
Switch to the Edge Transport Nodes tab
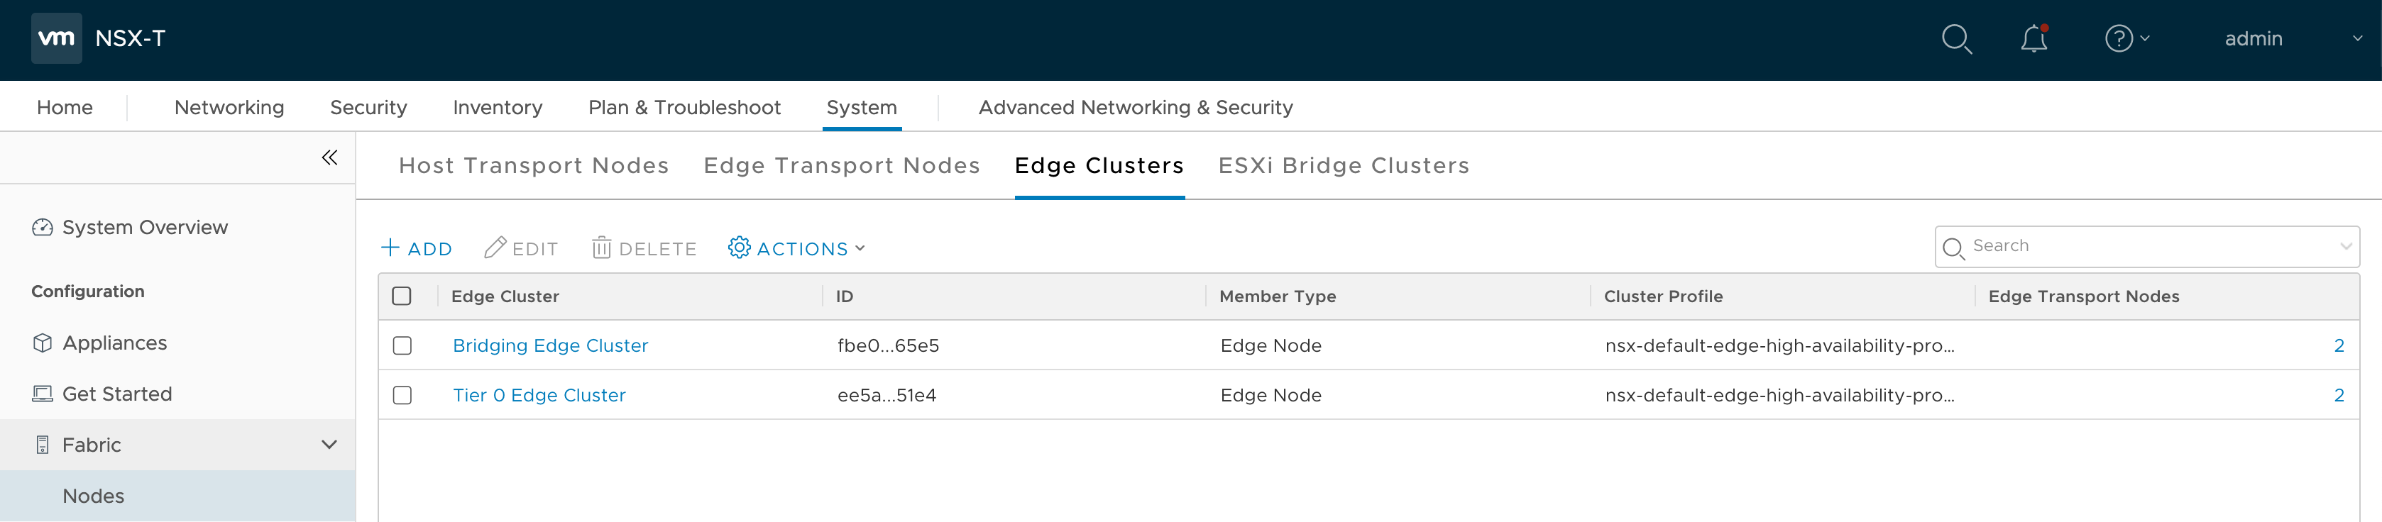click(x=840, y=165)
